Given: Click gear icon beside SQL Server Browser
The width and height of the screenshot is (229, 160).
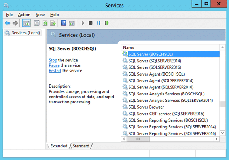Looking at the screenshot, I should (x=125, y=107).
